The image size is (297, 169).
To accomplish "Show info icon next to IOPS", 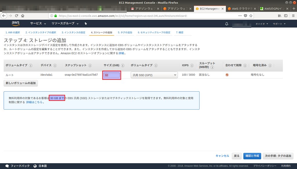I will coord(192,66).
